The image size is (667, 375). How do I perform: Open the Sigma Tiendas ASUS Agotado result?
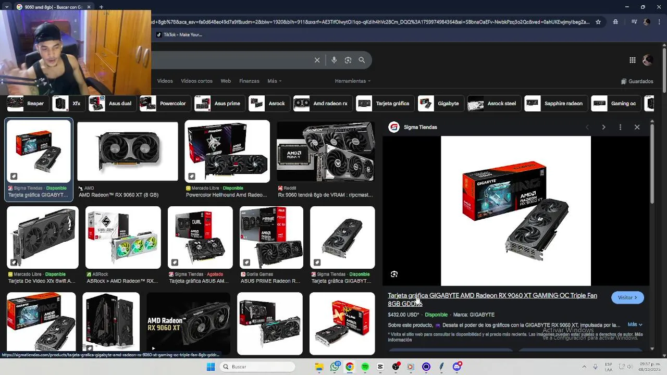pos(200,238)
